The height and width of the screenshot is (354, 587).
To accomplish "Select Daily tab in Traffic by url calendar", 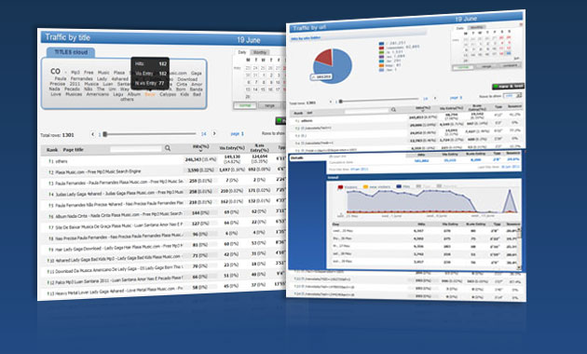I will [460, 28].
